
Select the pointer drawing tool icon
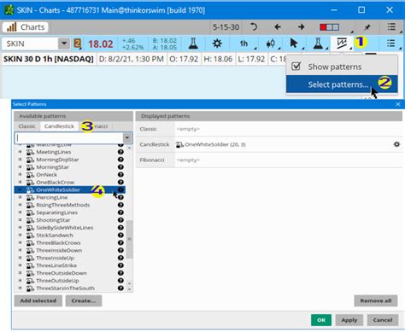294,44
